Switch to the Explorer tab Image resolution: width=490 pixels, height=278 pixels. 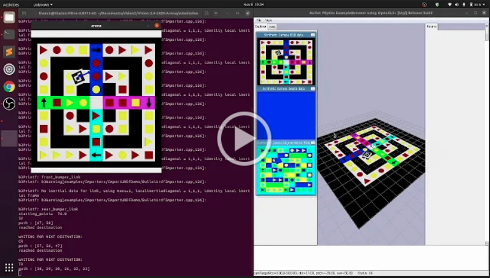[261, 26]
